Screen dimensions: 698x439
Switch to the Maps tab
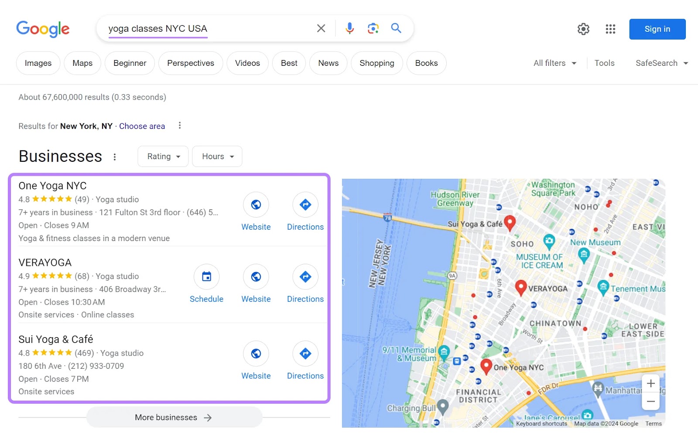coord(82,63)
